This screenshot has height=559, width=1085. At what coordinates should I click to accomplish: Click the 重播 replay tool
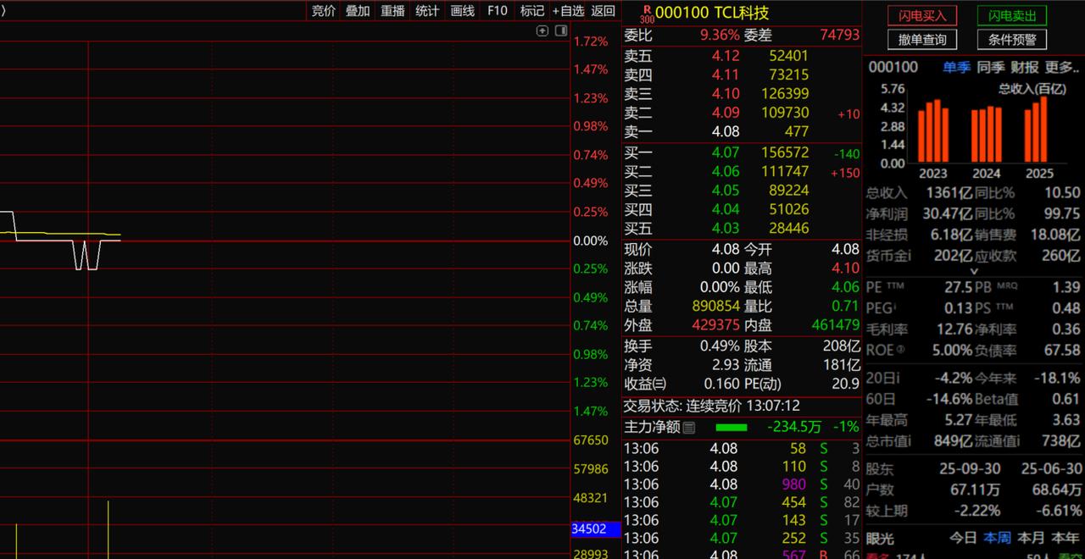(x=392, y=11)
